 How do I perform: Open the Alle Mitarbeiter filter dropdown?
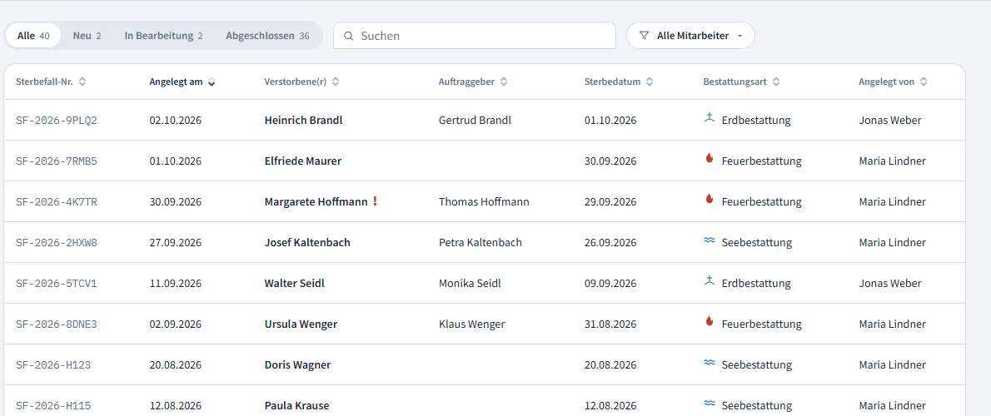coord(690,36)
